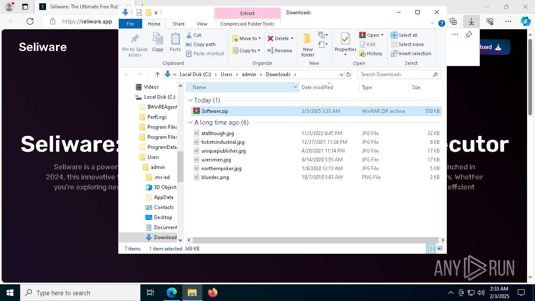Collapse the Today (1) group
535x301 pixels.
tap(190, 100)
